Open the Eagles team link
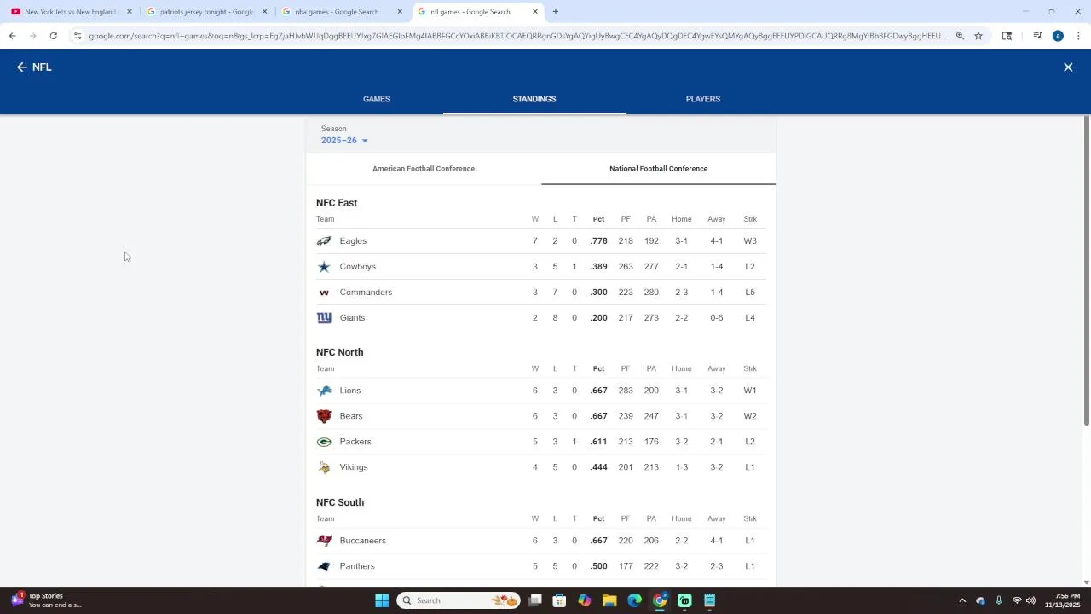1091x614 pixels. click(353, 241)
